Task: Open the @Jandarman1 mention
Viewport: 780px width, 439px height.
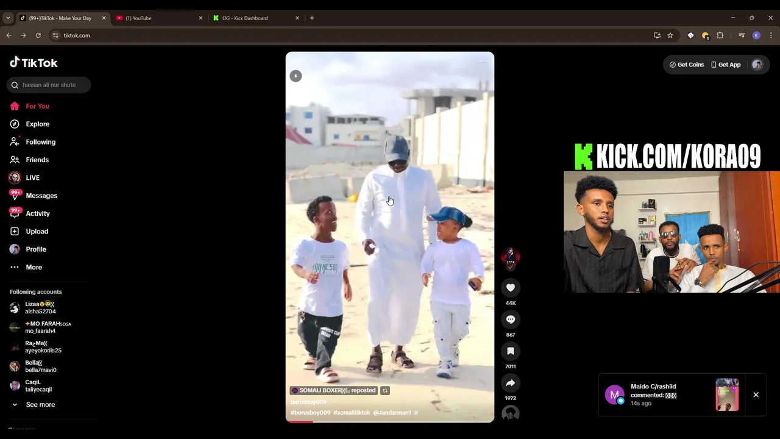Action: 392,413
